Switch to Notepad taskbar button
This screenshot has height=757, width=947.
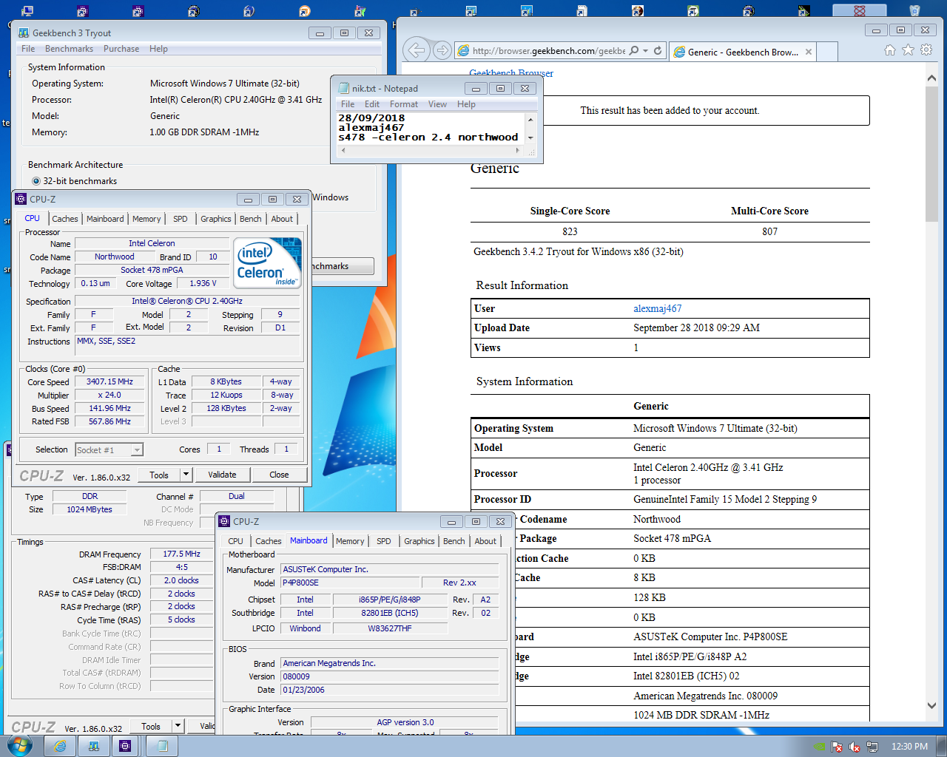coord(162,746)
